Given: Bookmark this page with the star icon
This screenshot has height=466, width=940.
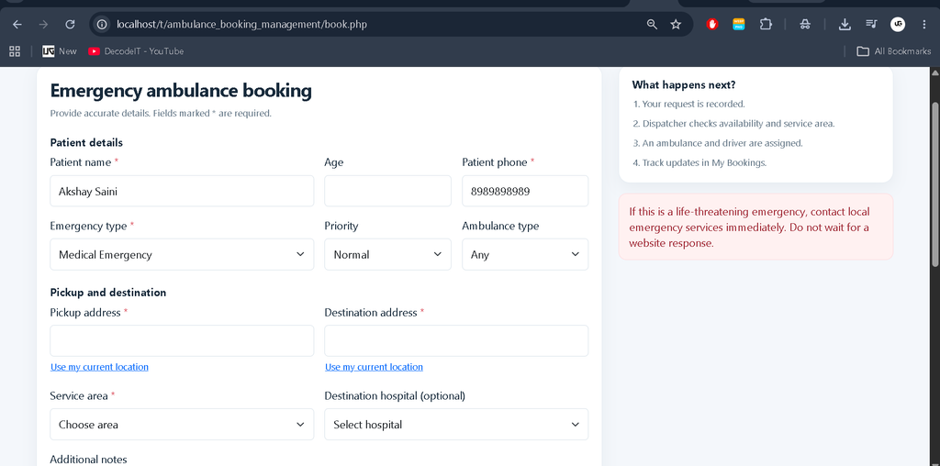Looking at the screenshot, I should tap(677, 25).
